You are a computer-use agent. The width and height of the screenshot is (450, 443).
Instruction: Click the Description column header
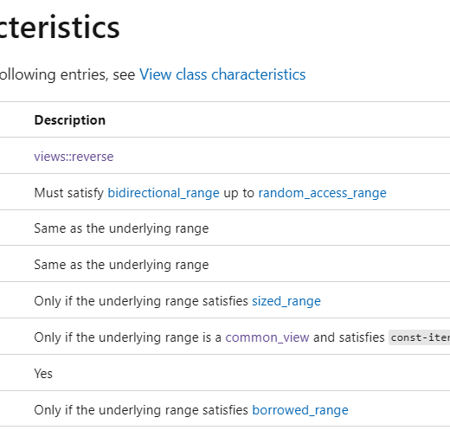[70, 120]
